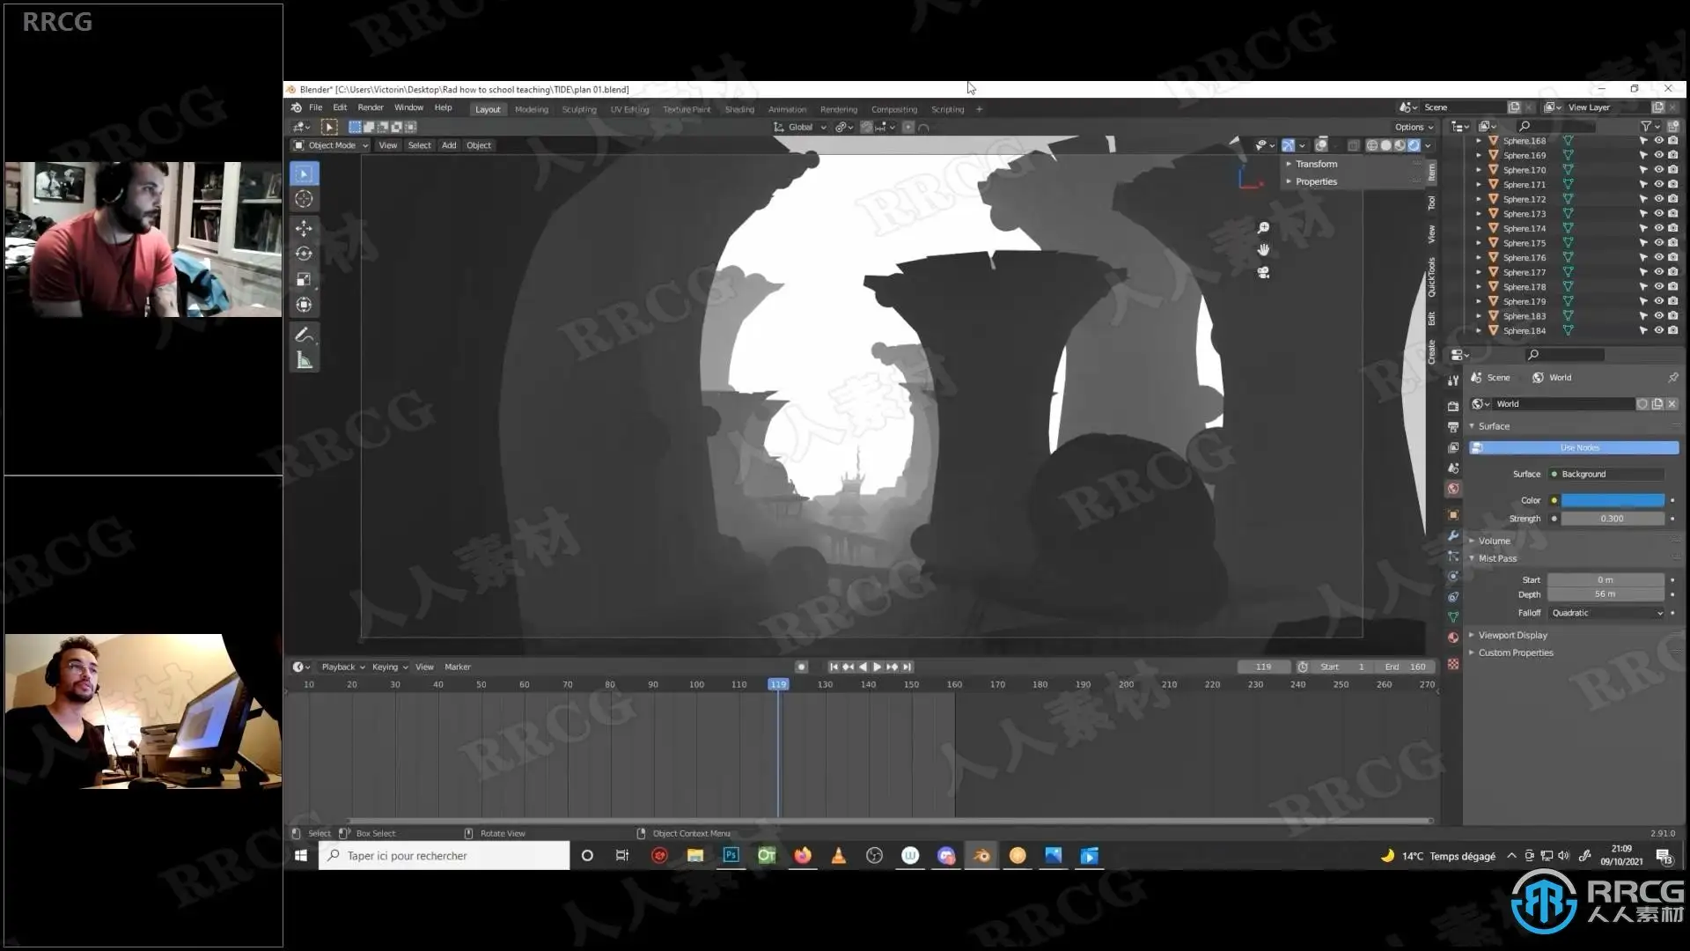
Task: Click the Zoom viewport gizmo icon
Action: click(1263, 228)
